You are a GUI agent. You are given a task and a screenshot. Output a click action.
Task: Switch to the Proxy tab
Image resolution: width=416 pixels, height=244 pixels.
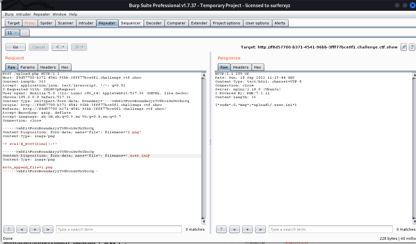30,23
